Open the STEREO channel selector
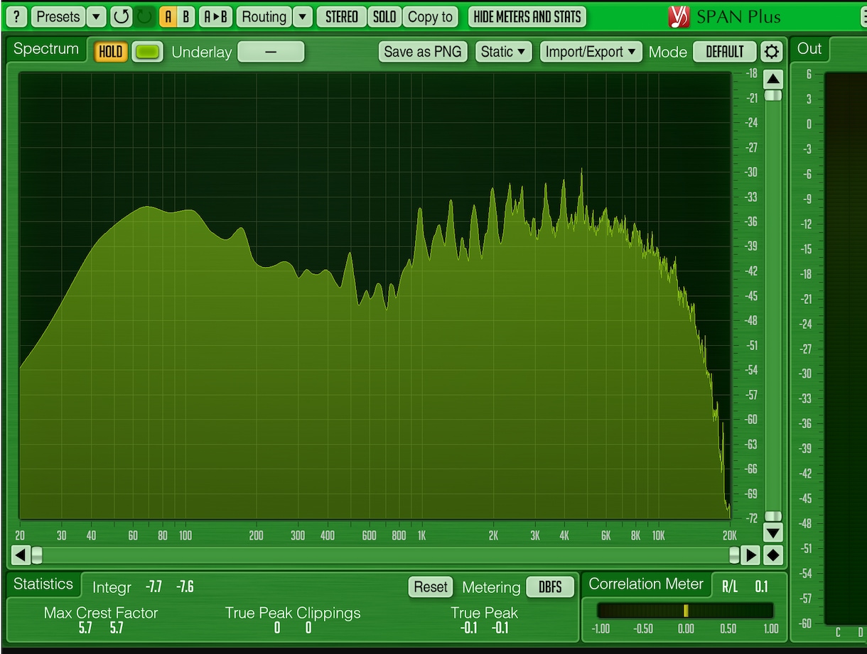This screenshot has width=867, height=654. point(342,16)
